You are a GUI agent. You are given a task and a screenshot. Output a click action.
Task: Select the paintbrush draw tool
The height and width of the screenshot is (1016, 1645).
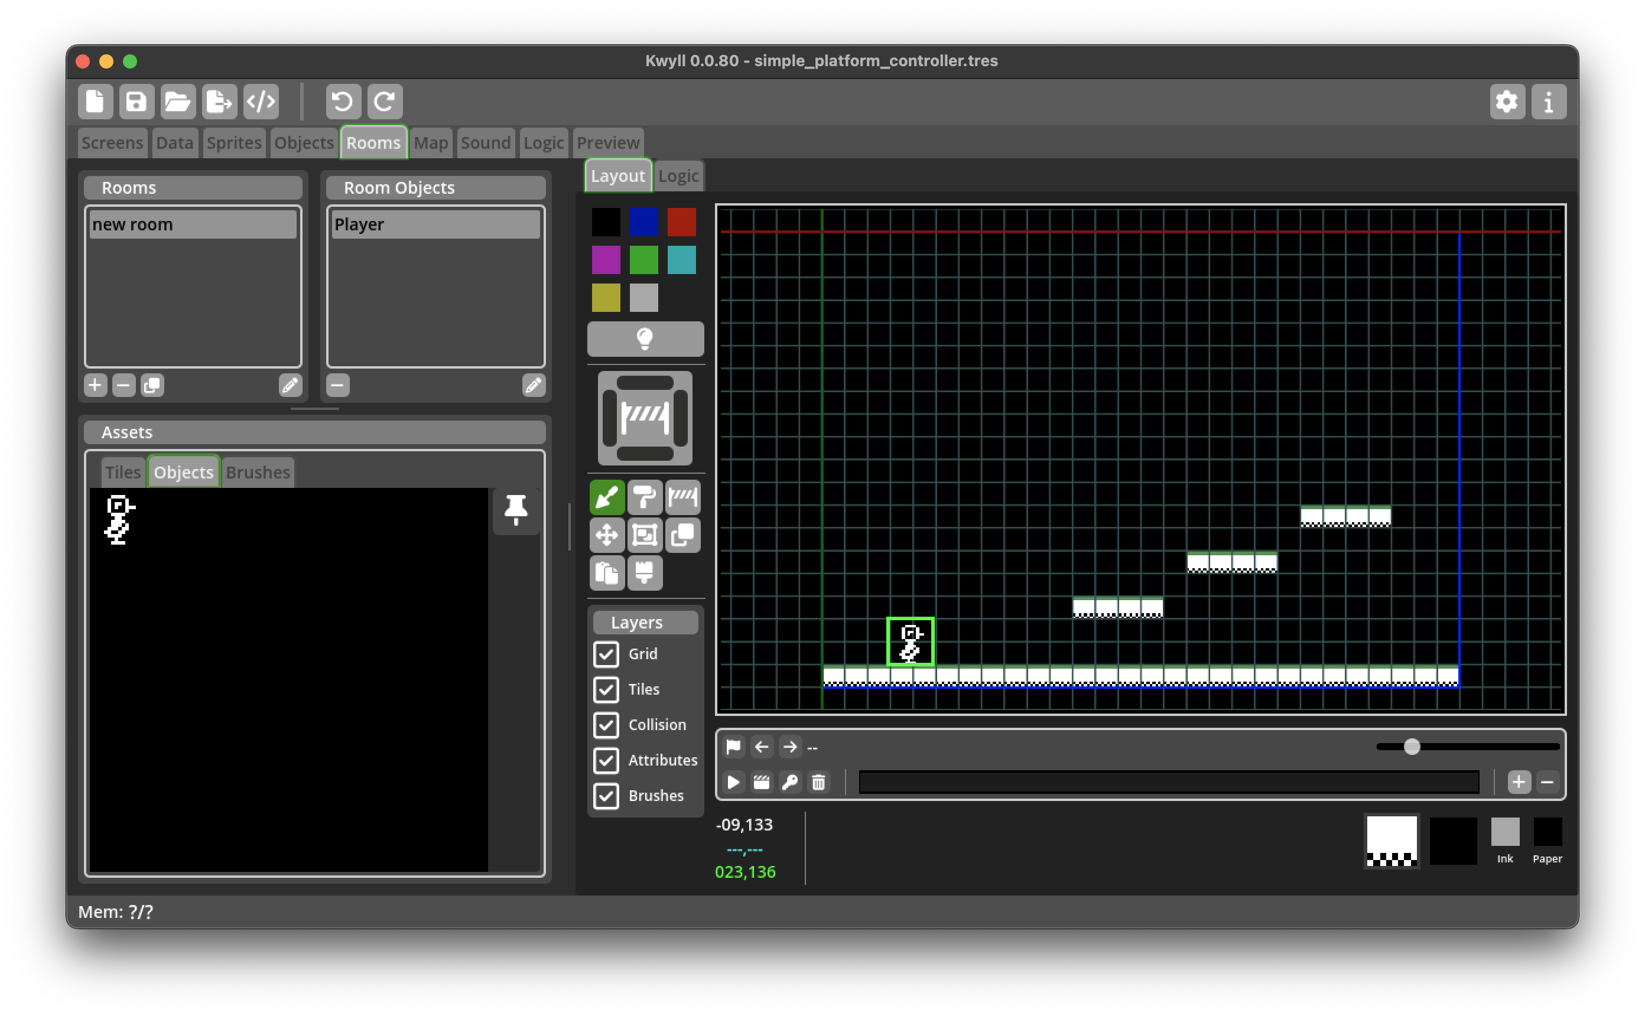tap(607, 498)
